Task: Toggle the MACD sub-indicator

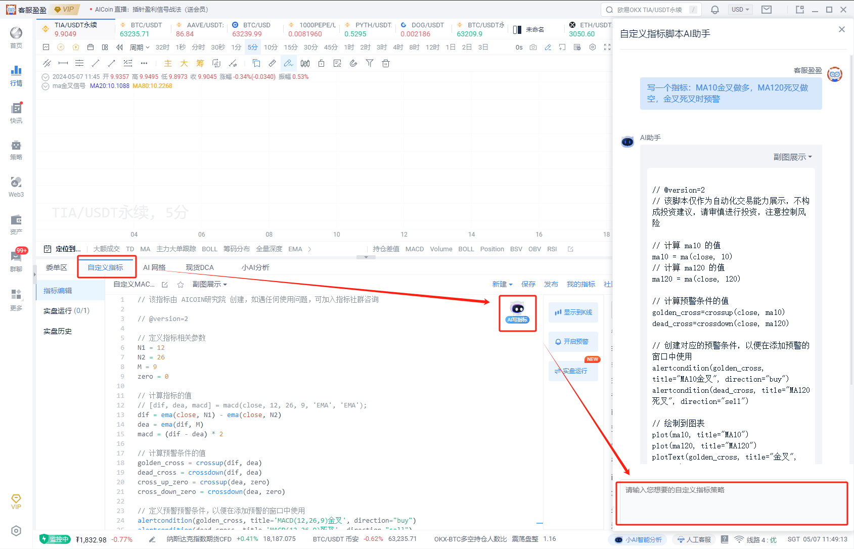Action: click(x=415, y=249)
